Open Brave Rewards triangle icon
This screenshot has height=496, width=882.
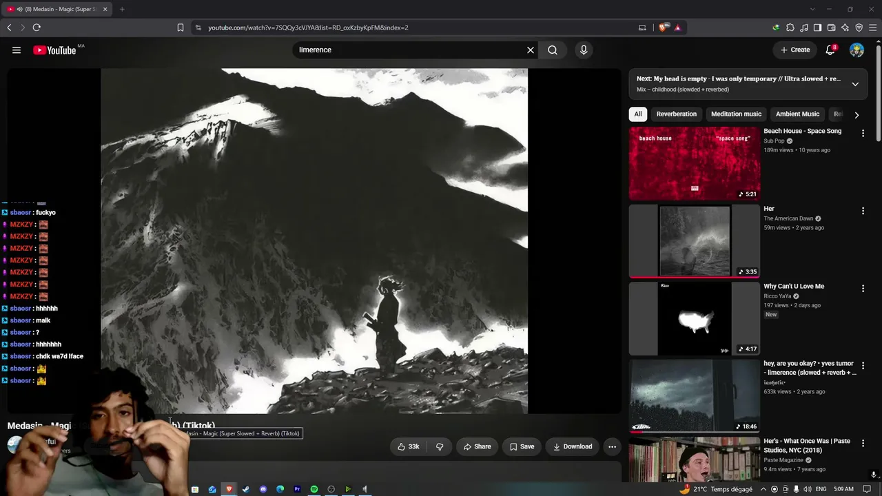pos(678,28)
